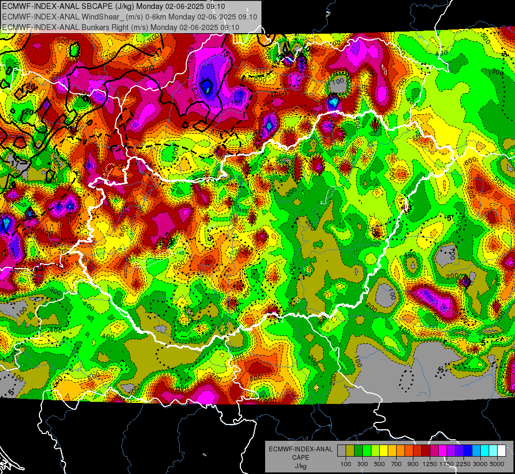Viewport: 515px width, 474px height.
Task: Click the SBCAPE (J/kg) header line
Action: 114,6
